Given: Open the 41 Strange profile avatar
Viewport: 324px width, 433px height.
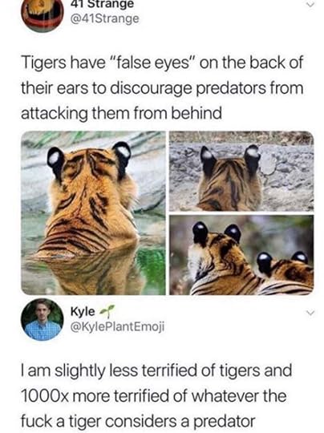Looking at the screenshot, I should [x=43, y=14].
